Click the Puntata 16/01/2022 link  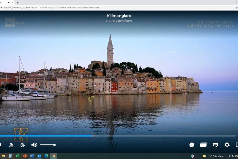[118, 21]
